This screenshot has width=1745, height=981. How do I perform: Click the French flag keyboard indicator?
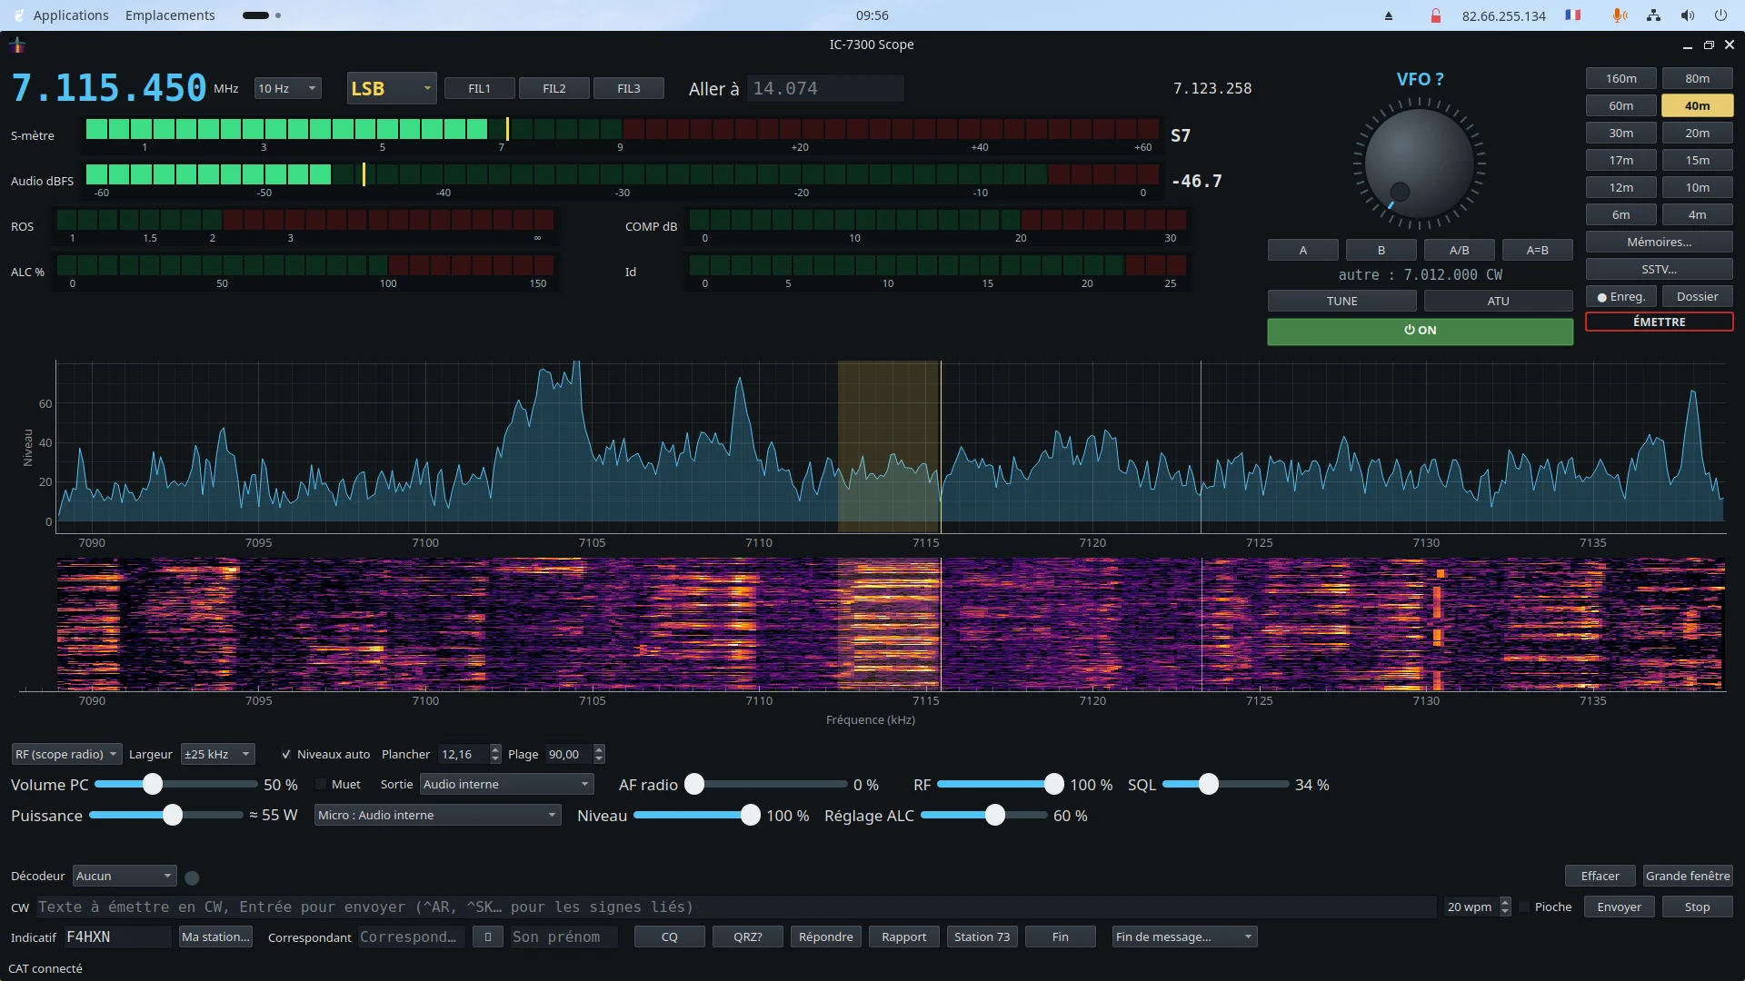pos(1573,15)
